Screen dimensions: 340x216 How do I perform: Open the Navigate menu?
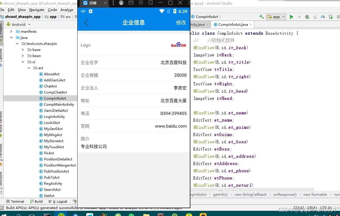pos(37,10)
